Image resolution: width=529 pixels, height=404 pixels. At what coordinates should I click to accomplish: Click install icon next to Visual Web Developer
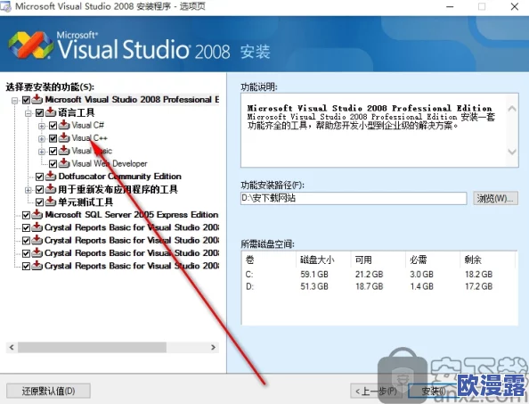click(x=64, y=163)
